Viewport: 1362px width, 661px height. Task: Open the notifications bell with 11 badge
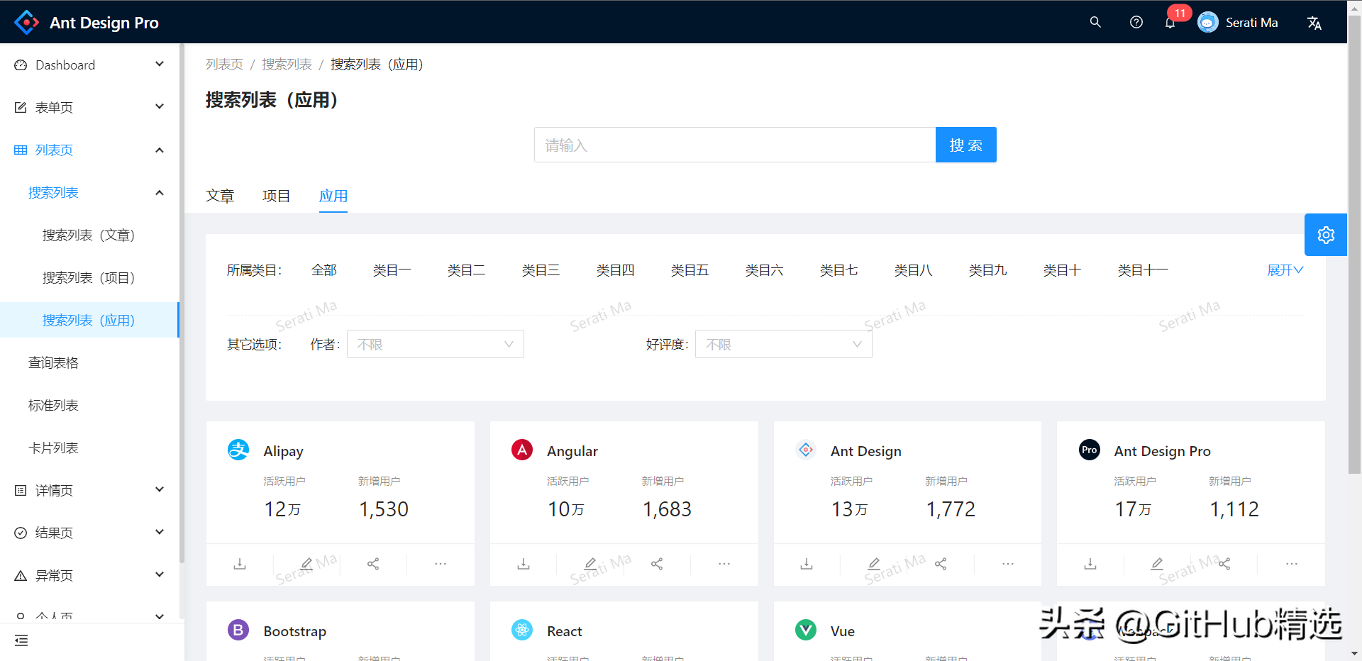pyautogui.click(x=1170, y=22)
